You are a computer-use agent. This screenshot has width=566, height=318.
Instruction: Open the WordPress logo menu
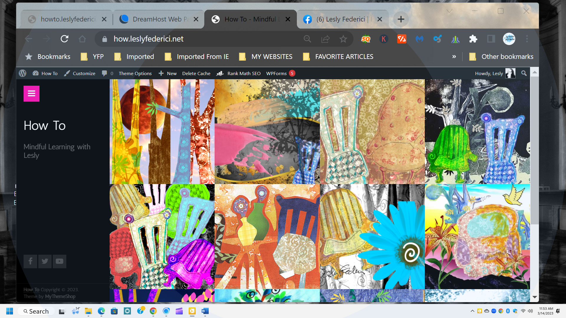click(x=23, y=73)
